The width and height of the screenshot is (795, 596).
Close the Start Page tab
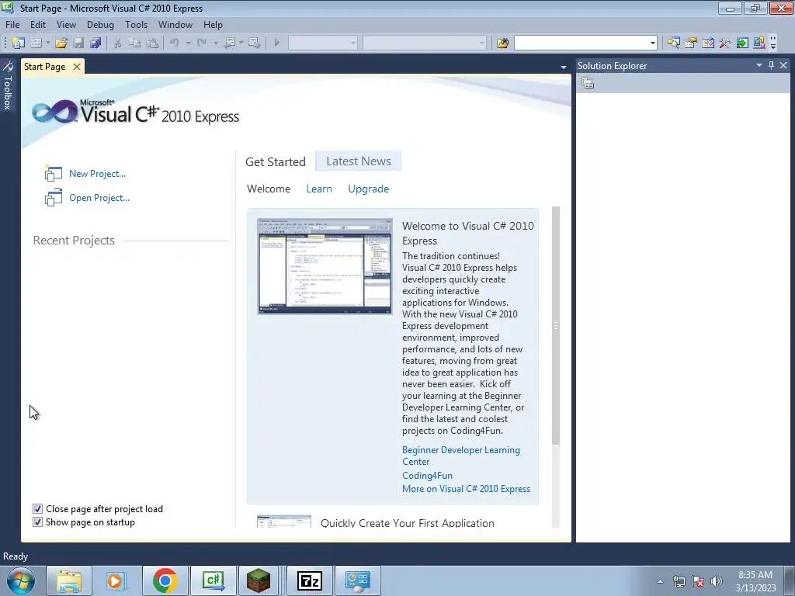[x=77, y=67]
